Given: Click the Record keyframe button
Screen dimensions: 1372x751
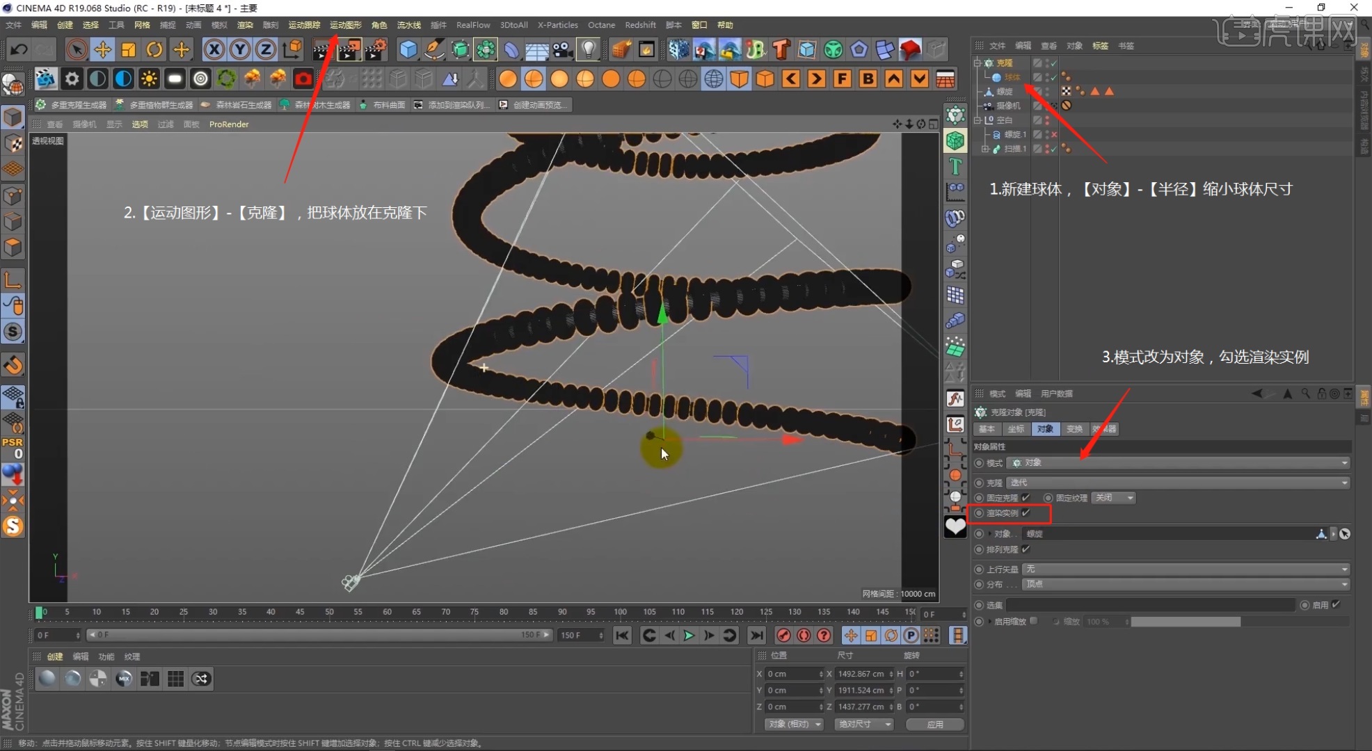Looking at the screenshot, I should pos(783,635).
